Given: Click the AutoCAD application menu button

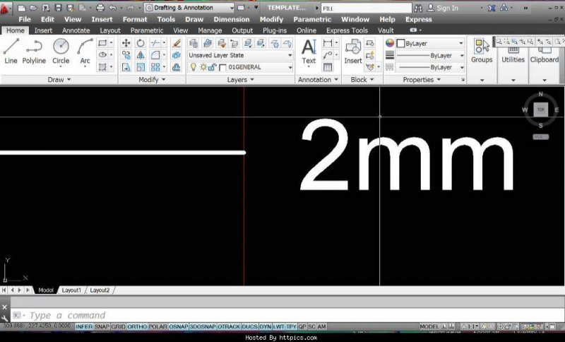Looking at the screenshot, I should [6, 8].
